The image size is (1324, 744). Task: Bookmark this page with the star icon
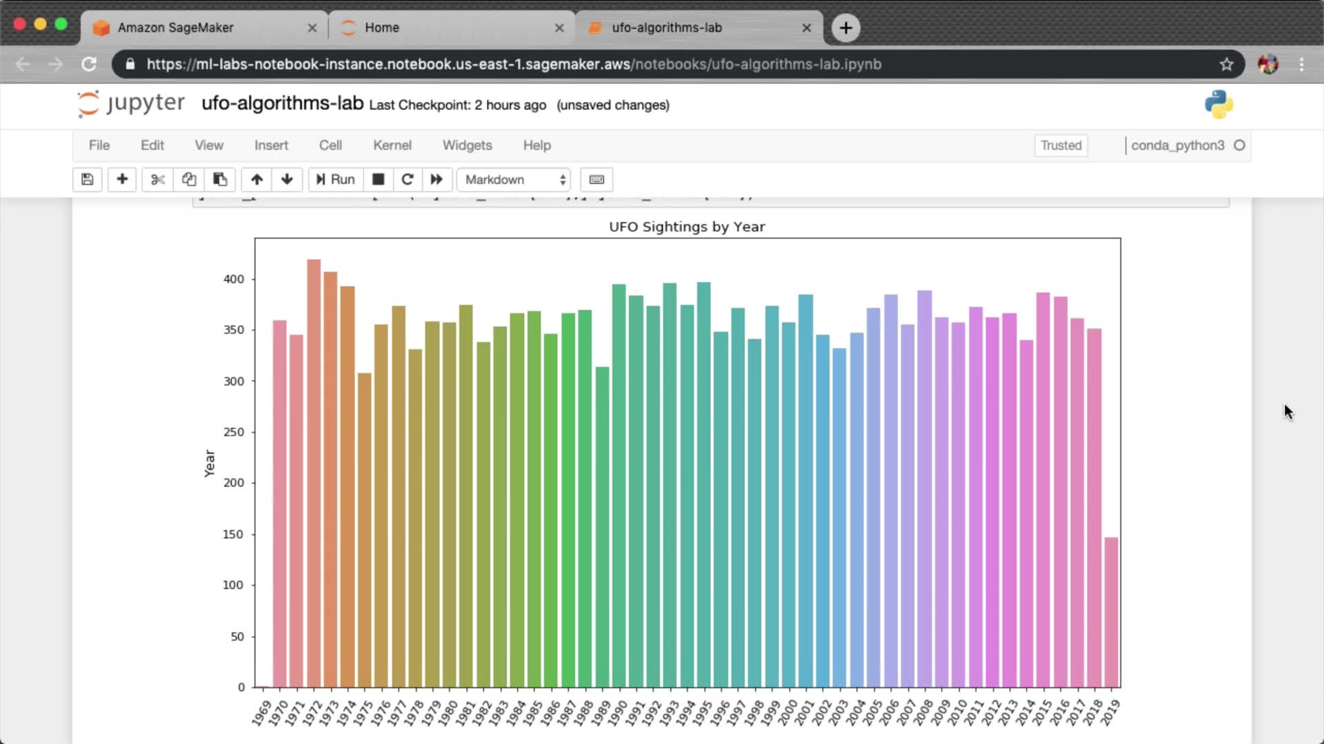[1226, 64]
